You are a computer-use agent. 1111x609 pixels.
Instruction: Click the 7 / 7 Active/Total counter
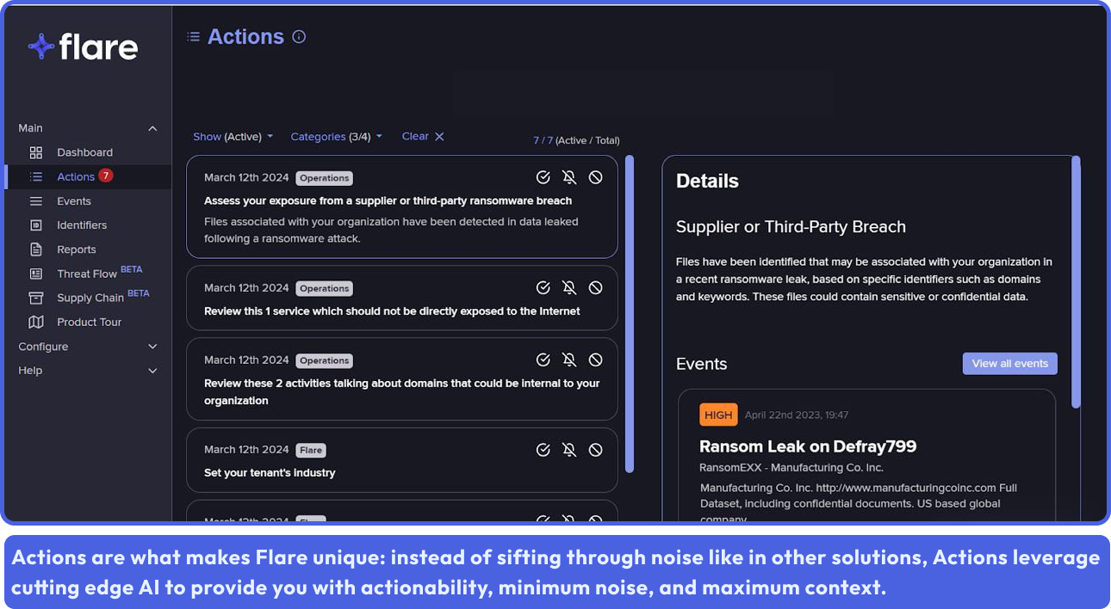click(x=576, y=140)
